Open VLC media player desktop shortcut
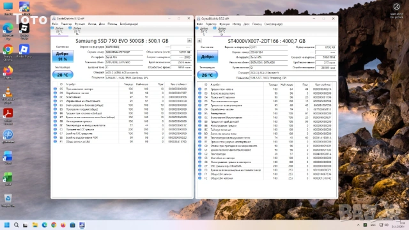The height and width of the screenshot is (230, 409). (8, 95)
